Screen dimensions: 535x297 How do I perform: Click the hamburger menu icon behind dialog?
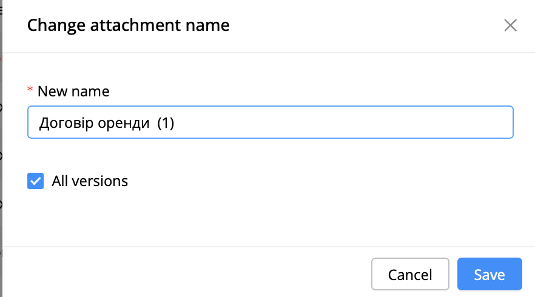[x=1, y=10]
